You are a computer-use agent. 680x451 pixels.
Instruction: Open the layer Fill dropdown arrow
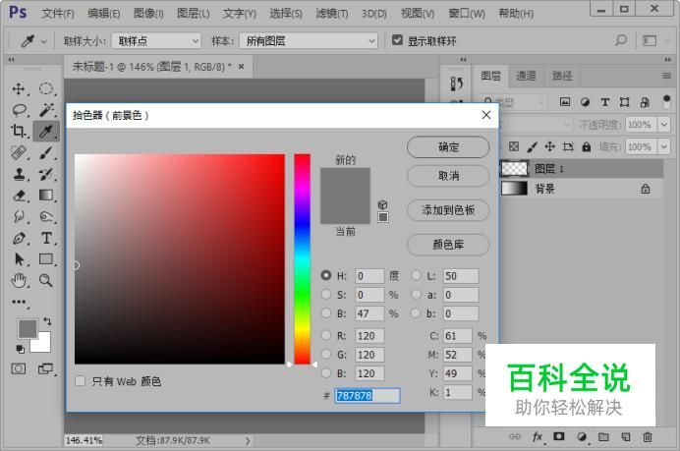point(664,146)
